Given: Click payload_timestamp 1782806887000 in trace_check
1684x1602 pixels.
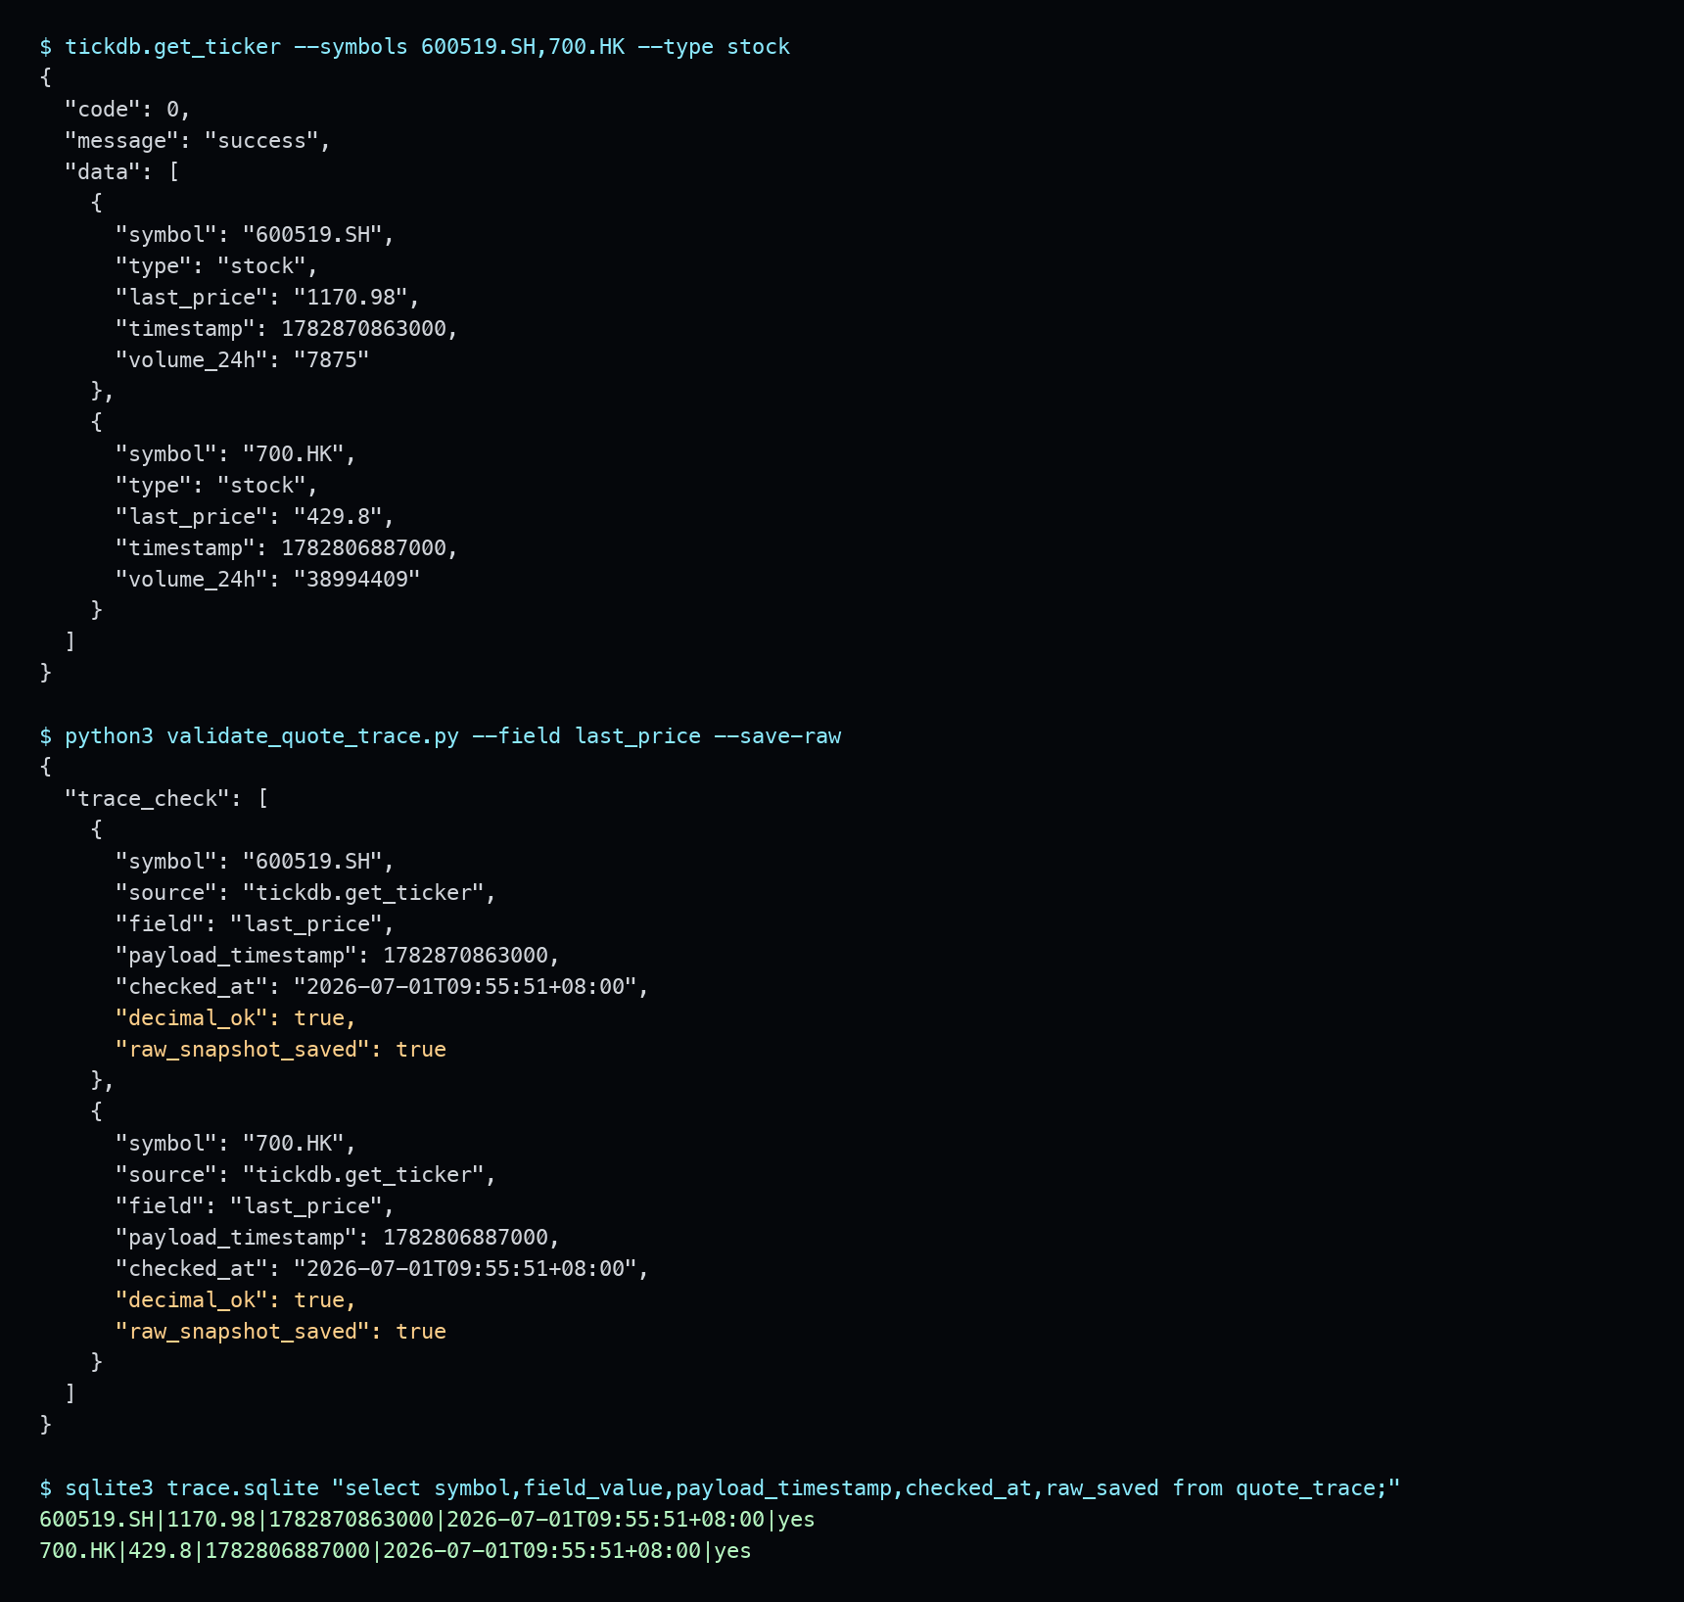Looking at the screenshot, I should (338, 1238).
